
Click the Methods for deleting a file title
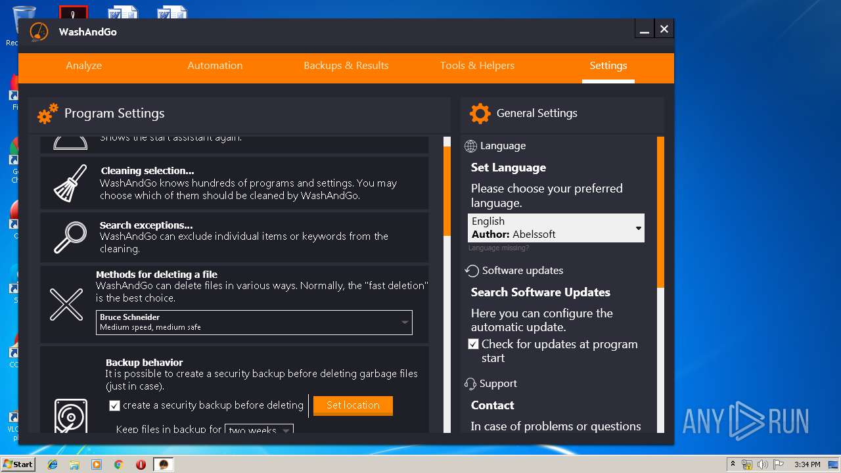coord(156,275)
